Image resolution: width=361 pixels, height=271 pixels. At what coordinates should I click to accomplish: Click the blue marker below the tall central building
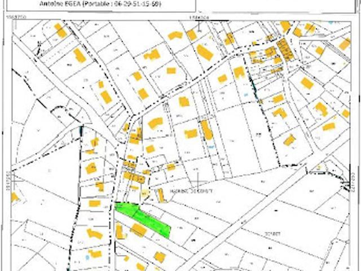(211, 147)
